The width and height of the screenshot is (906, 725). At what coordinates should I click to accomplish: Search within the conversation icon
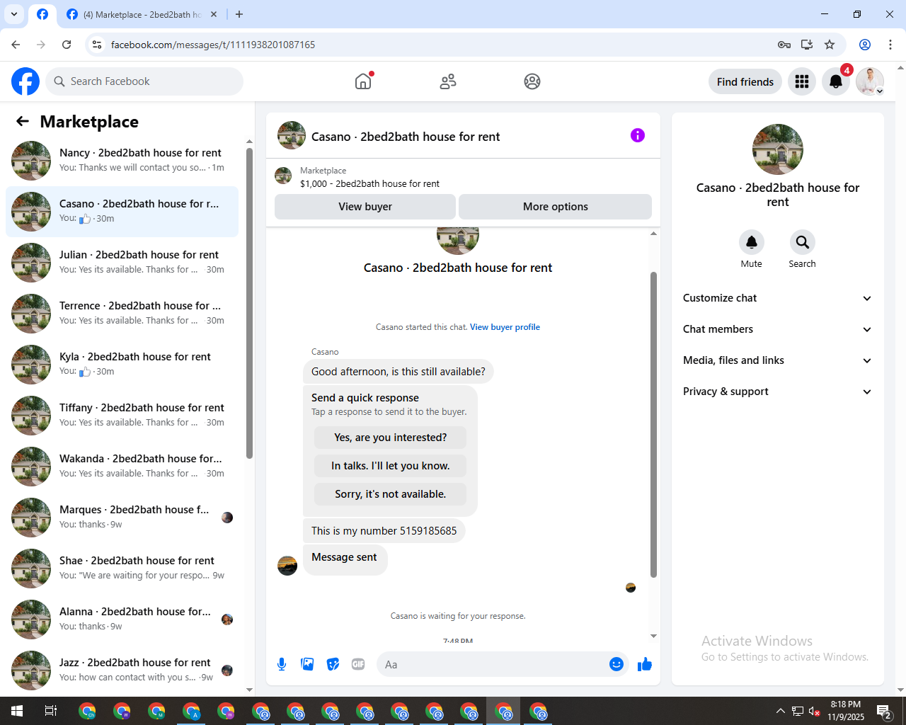803,242
